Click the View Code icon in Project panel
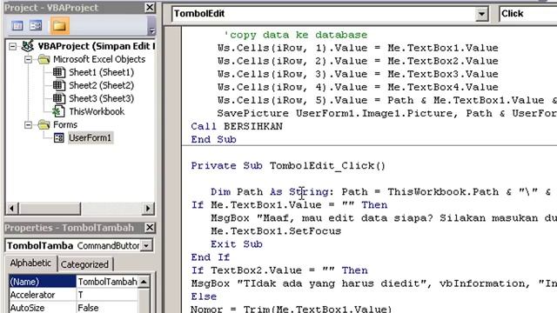 click(17, 25)
